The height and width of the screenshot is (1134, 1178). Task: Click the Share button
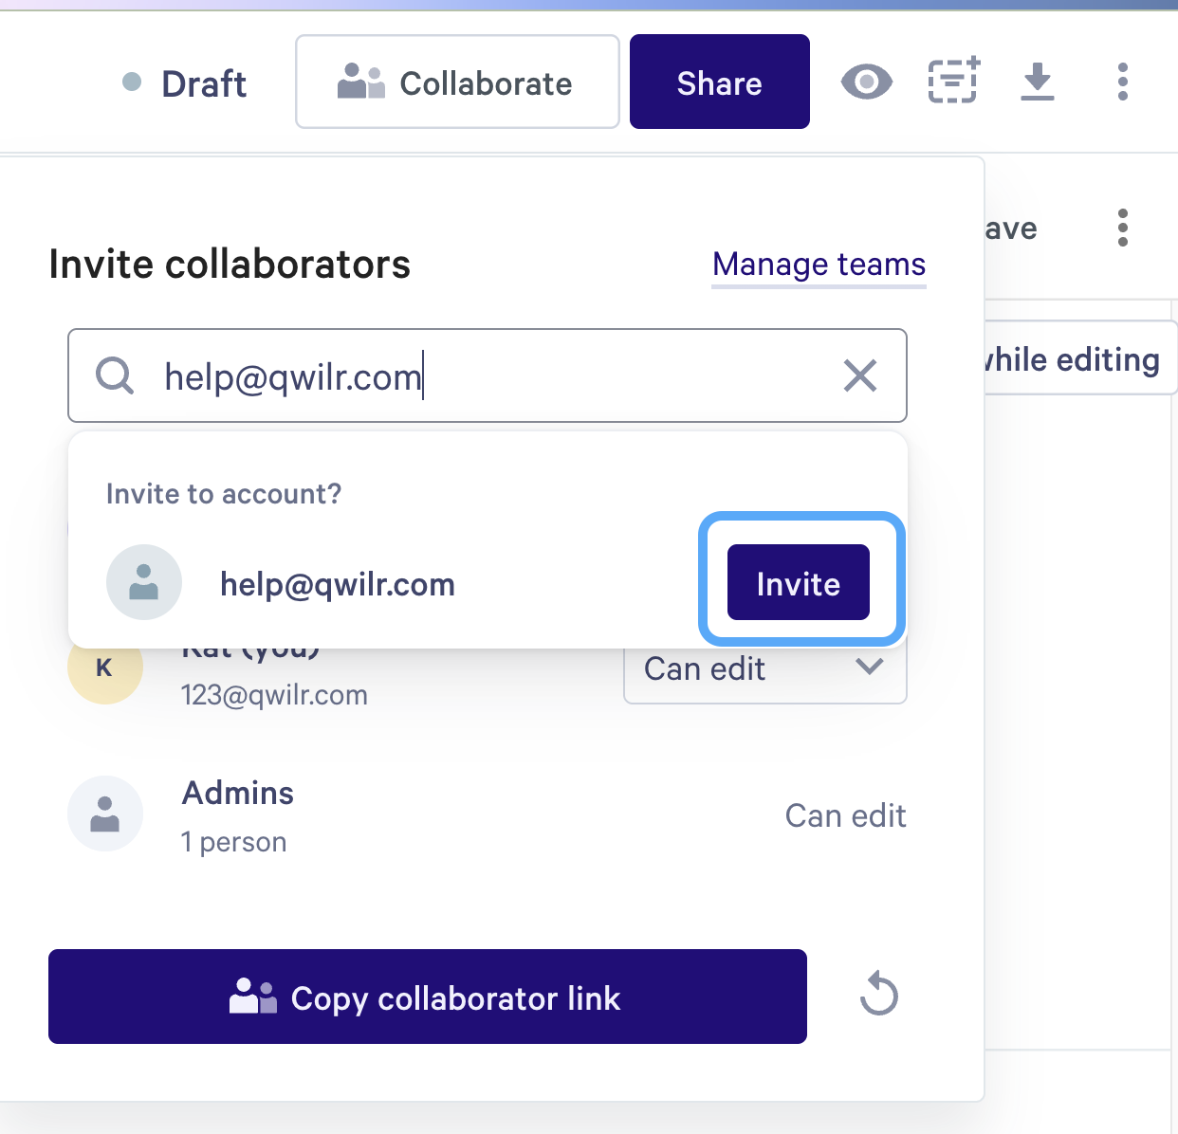[x=719, y=82]
